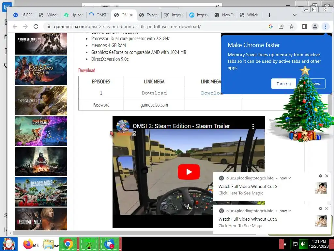334x251 pixels.
Task: Open the Remnant game thumbnail
Action: 41,161
